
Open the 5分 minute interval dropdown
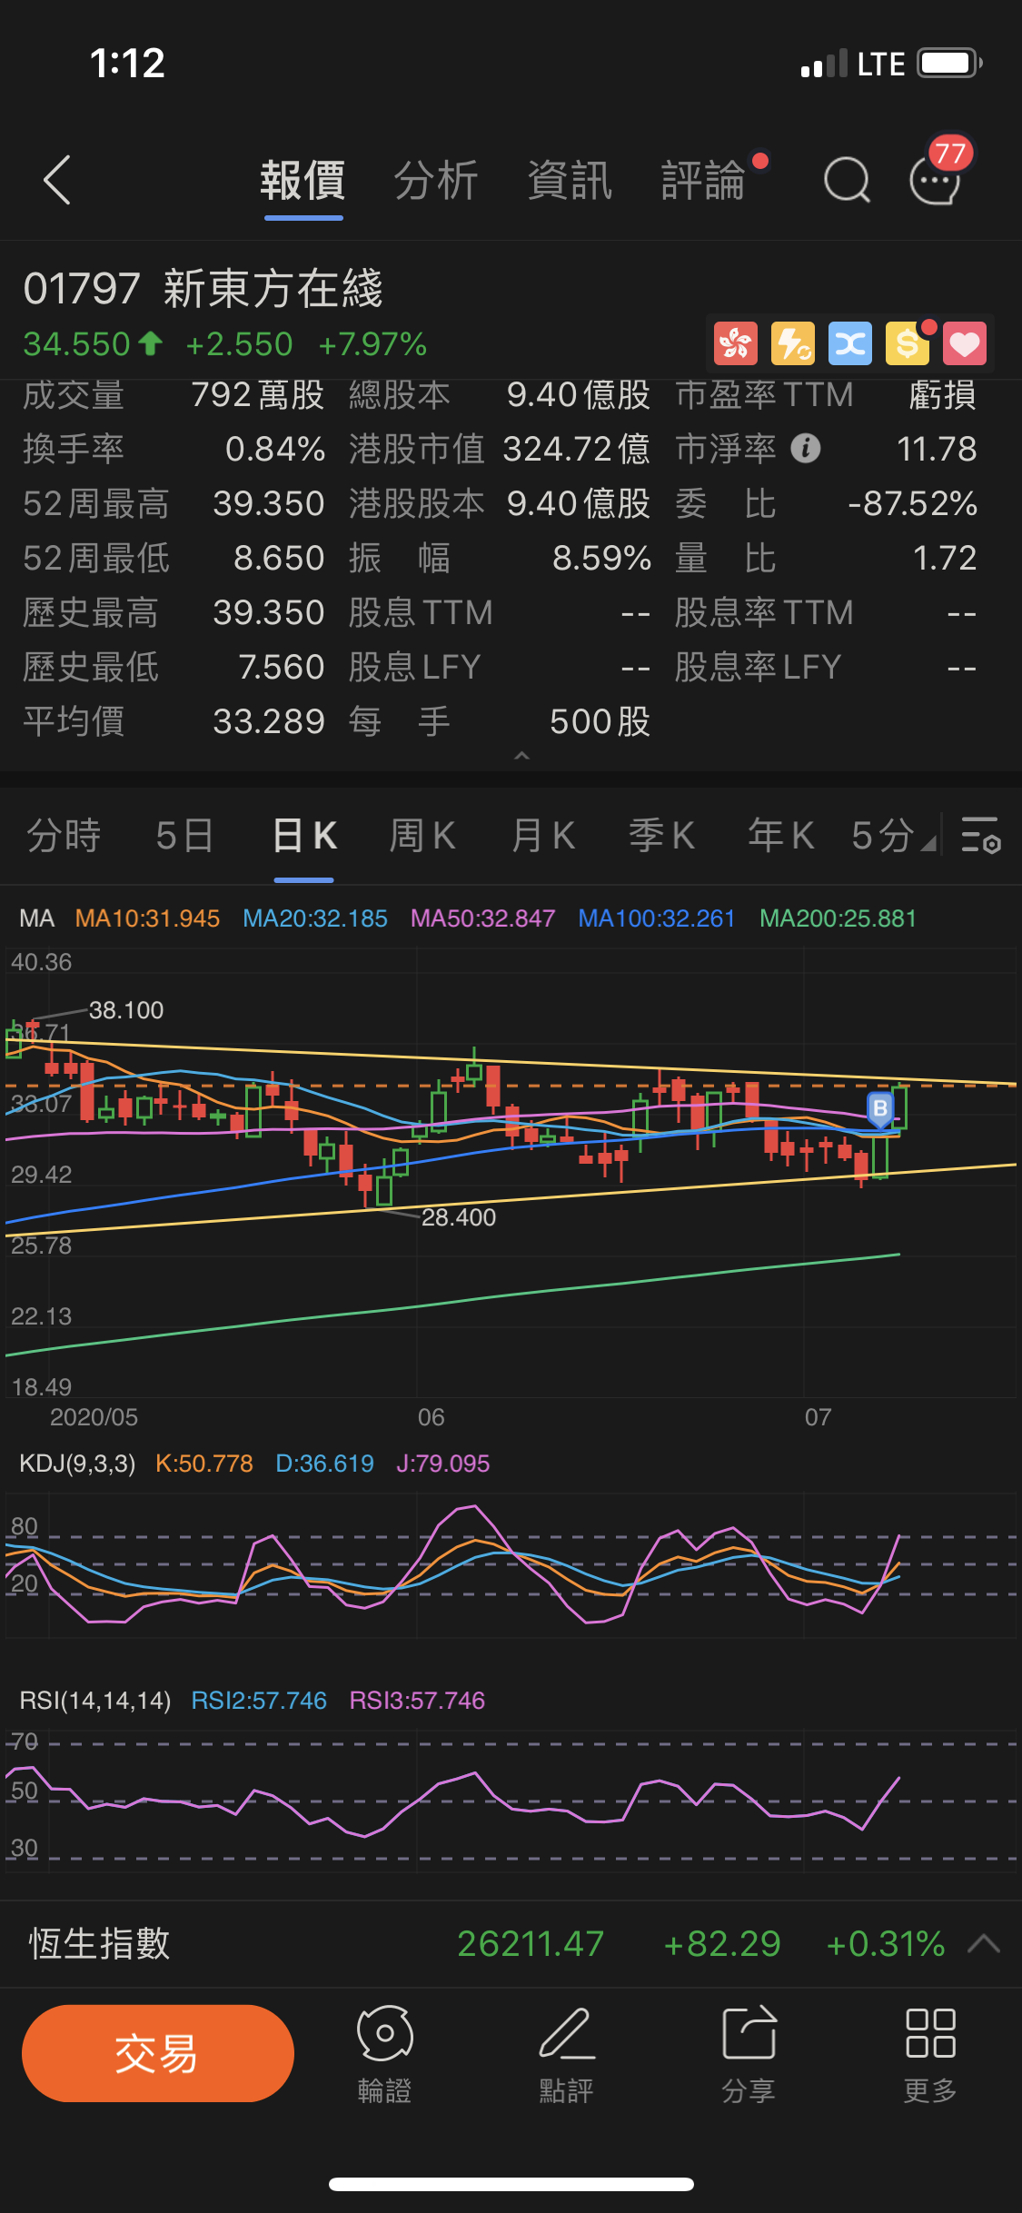tap(892, 835)
